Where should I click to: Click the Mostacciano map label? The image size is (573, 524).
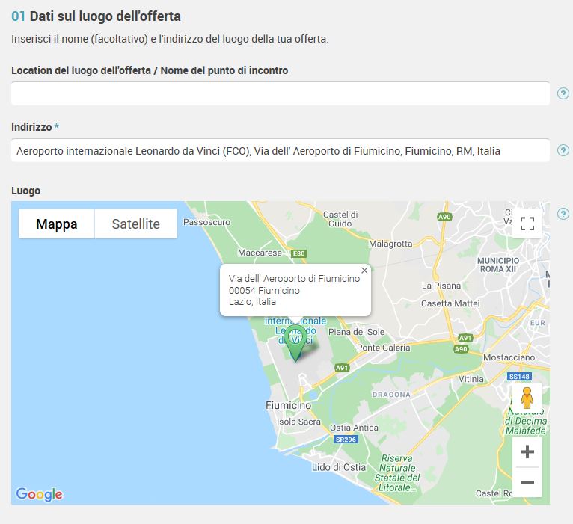(x=509, y=357)
